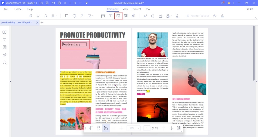Collapse the ribbon toolbar chevron
The height and width of the screenshot is (137, 258).
[256, 18]
